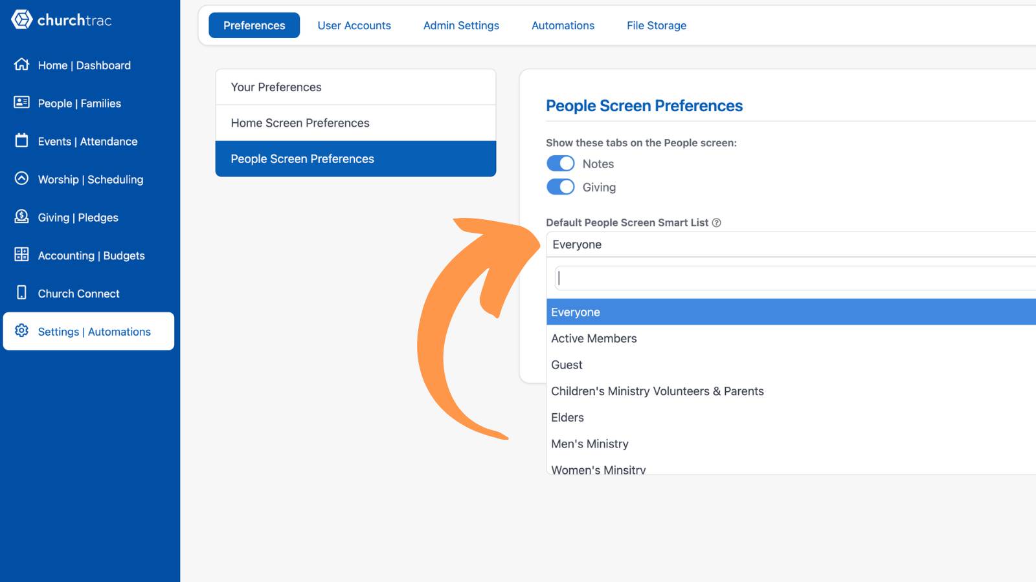
Task: Choose Guest from the smart list
Action: pos(791,365)
